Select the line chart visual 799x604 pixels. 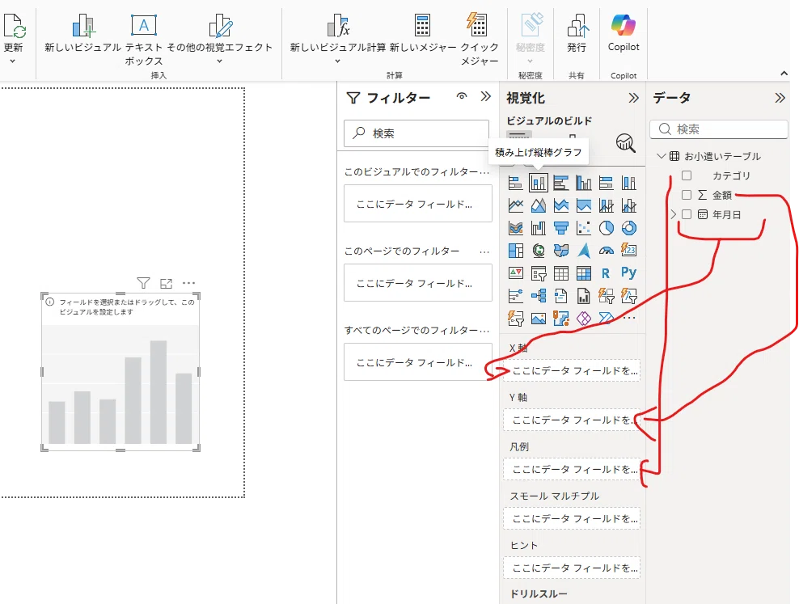pos(516,205)
